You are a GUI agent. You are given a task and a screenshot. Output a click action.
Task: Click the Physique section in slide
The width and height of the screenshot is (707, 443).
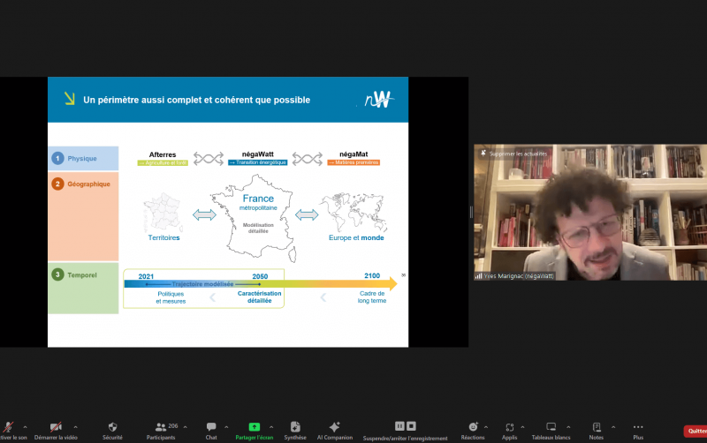click(x=83, y=159)
